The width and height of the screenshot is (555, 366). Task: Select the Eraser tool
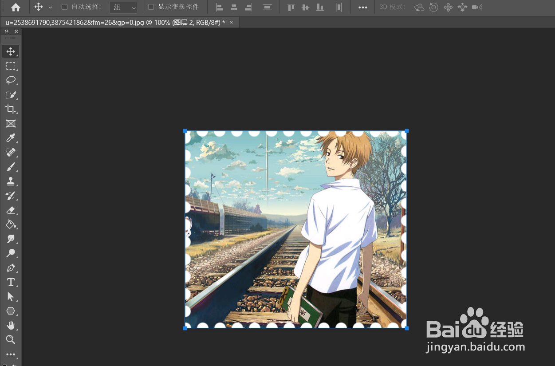coord(11,210)
